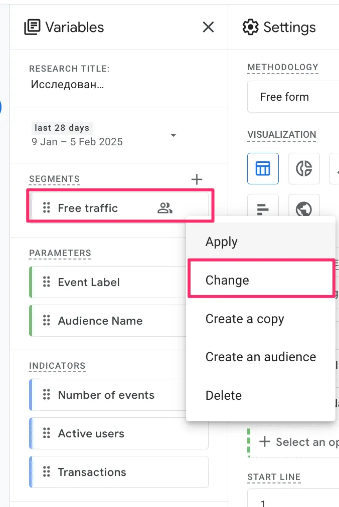Select Delete from the segment menu
The width and height of the screenshot is (339, 507).
click(224, 395)
